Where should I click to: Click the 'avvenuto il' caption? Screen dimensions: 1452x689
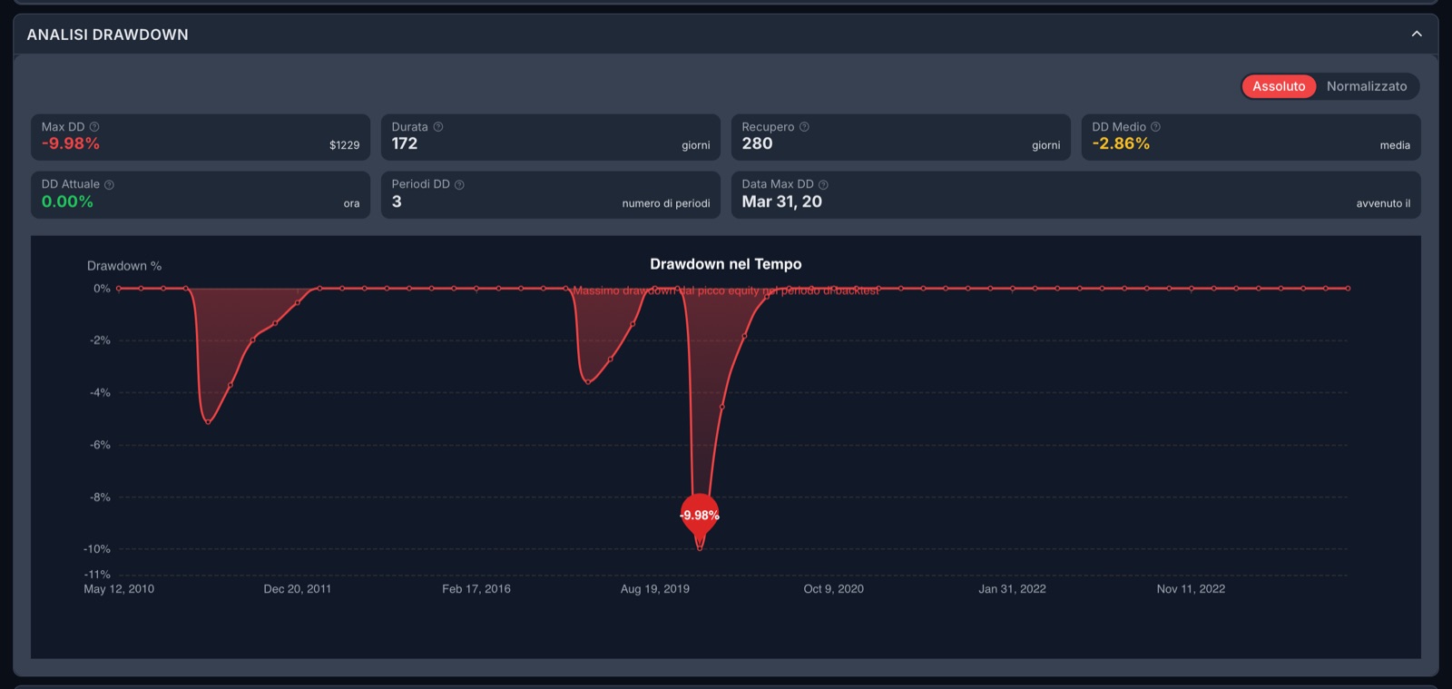coord(1383,203)
